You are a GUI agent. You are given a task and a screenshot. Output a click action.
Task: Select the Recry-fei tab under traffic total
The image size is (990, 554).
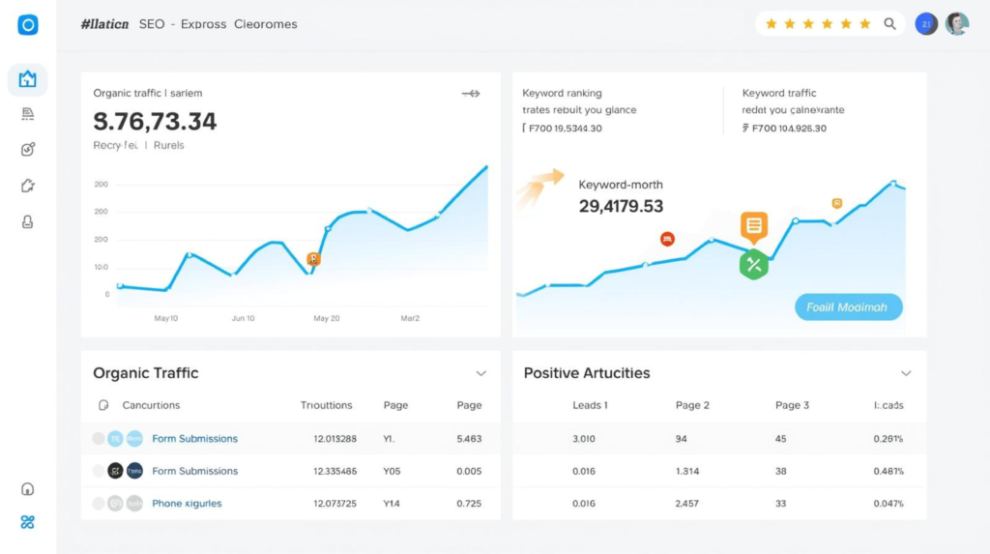pos(115,145)
